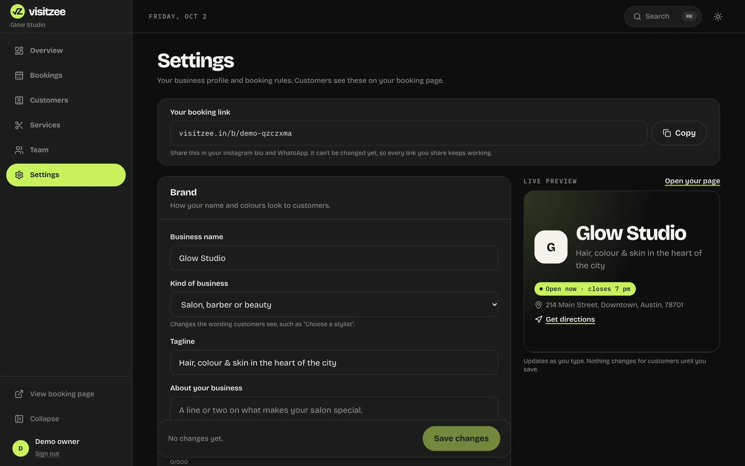Select the Services menu item
This screenshot has height=466, width=745.
66,125
